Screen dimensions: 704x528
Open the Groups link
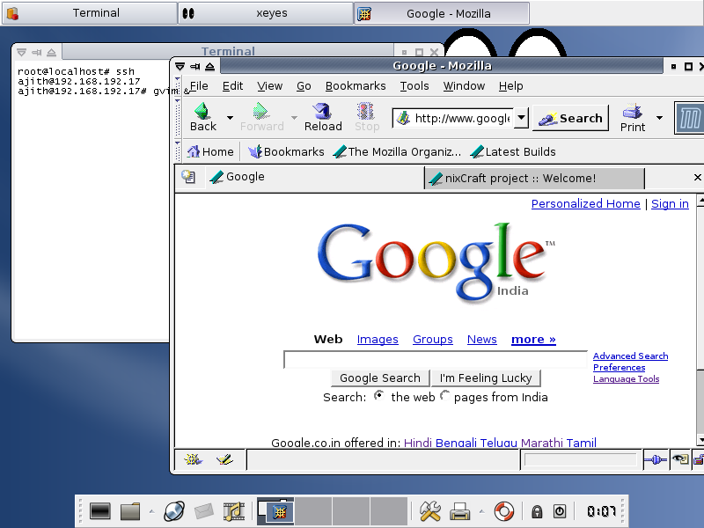click(433, 340)
